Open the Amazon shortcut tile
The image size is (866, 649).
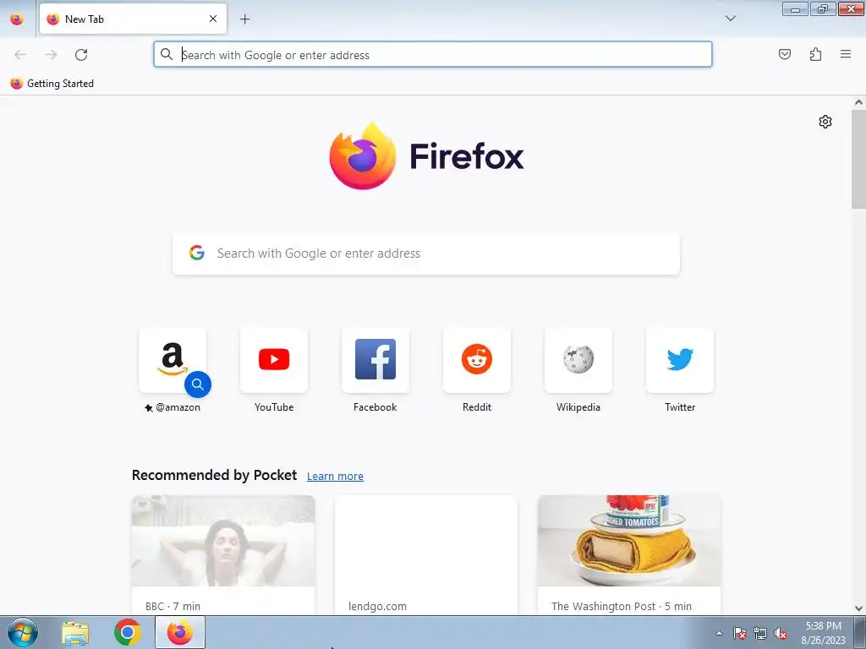click(173, 360)
